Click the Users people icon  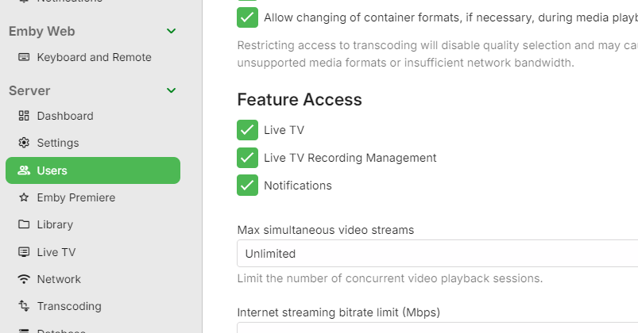tap(24, 170)
